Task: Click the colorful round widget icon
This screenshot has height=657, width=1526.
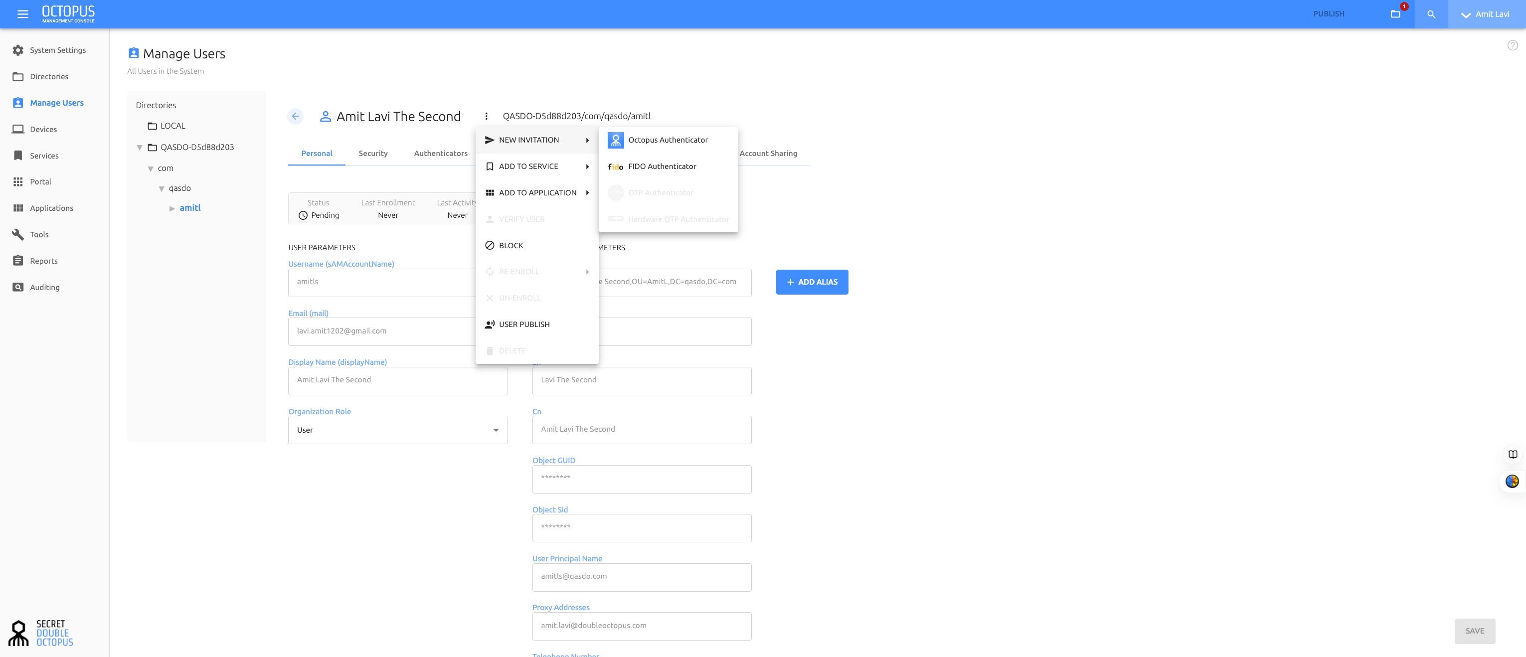Action: (x=1513, y=481)
